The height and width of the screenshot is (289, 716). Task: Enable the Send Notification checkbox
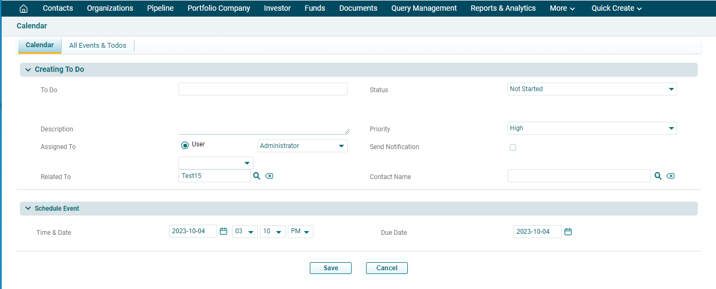tap(513, 147)
